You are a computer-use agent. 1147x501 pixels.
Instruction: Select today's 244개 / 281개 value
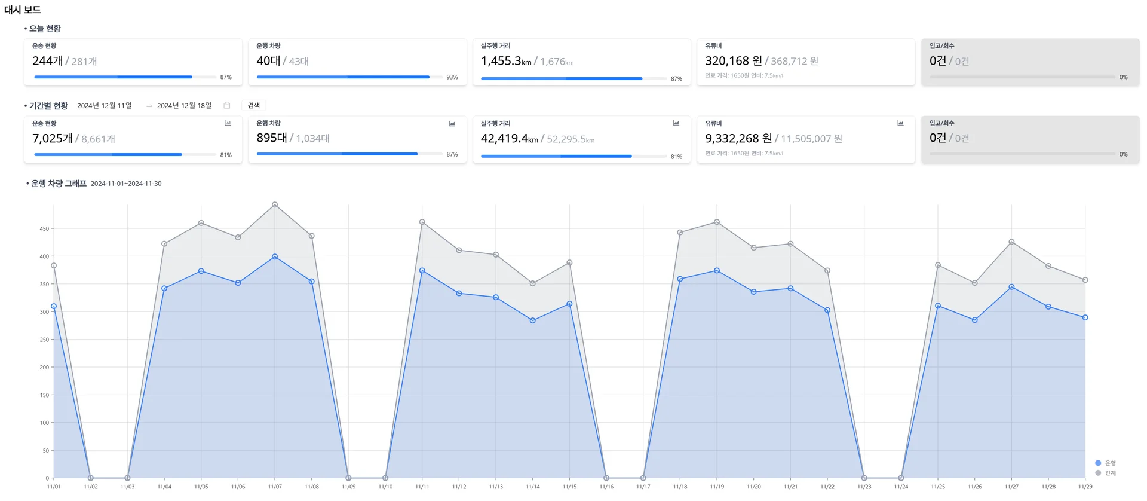coord(65,61)
